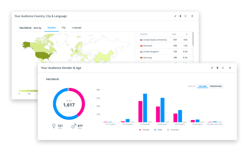Click the female bar for 35-44 years
This screenshot has height=149, width=244.
[158, 114]
